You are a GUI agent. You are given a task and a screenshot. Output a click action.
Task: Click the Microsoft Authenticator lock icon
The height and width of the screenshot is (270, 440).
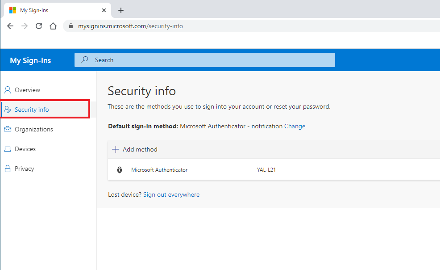[119, 170]
